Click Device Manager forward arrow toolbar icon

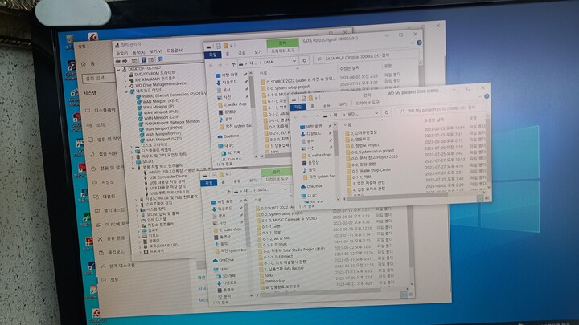(x=125, y=61)
